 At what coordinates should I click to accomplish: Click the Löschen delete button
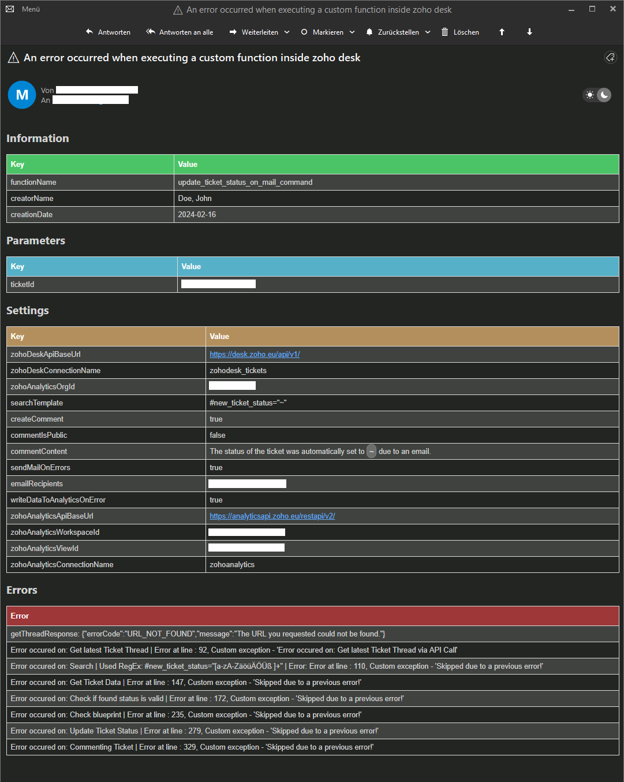[x=460, y=32]
